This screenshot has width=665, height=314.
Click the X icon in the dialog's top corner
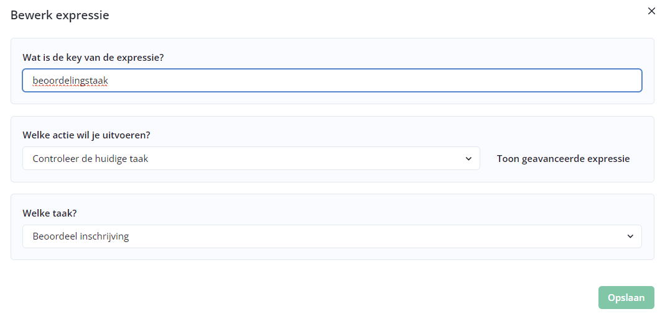(x=651, y=11)
